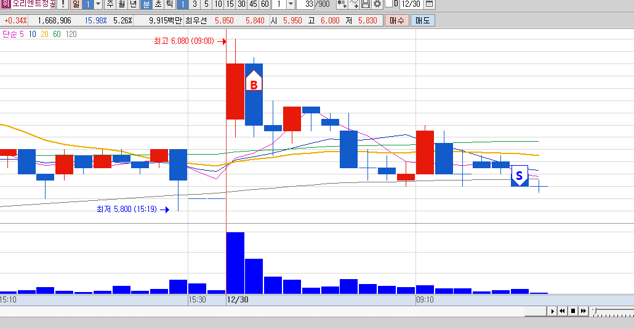Switch to the 주 weekly tab
Viewport: 634px width, 329px height.
(x=110, y=4)
